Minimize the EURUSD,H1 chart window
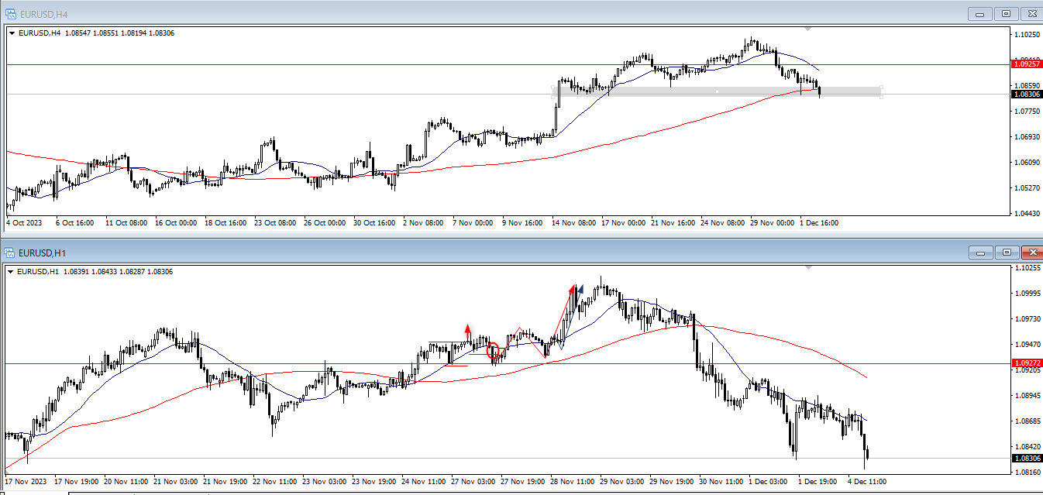This screenshot has width=1043, height=495. pos(980,253)
